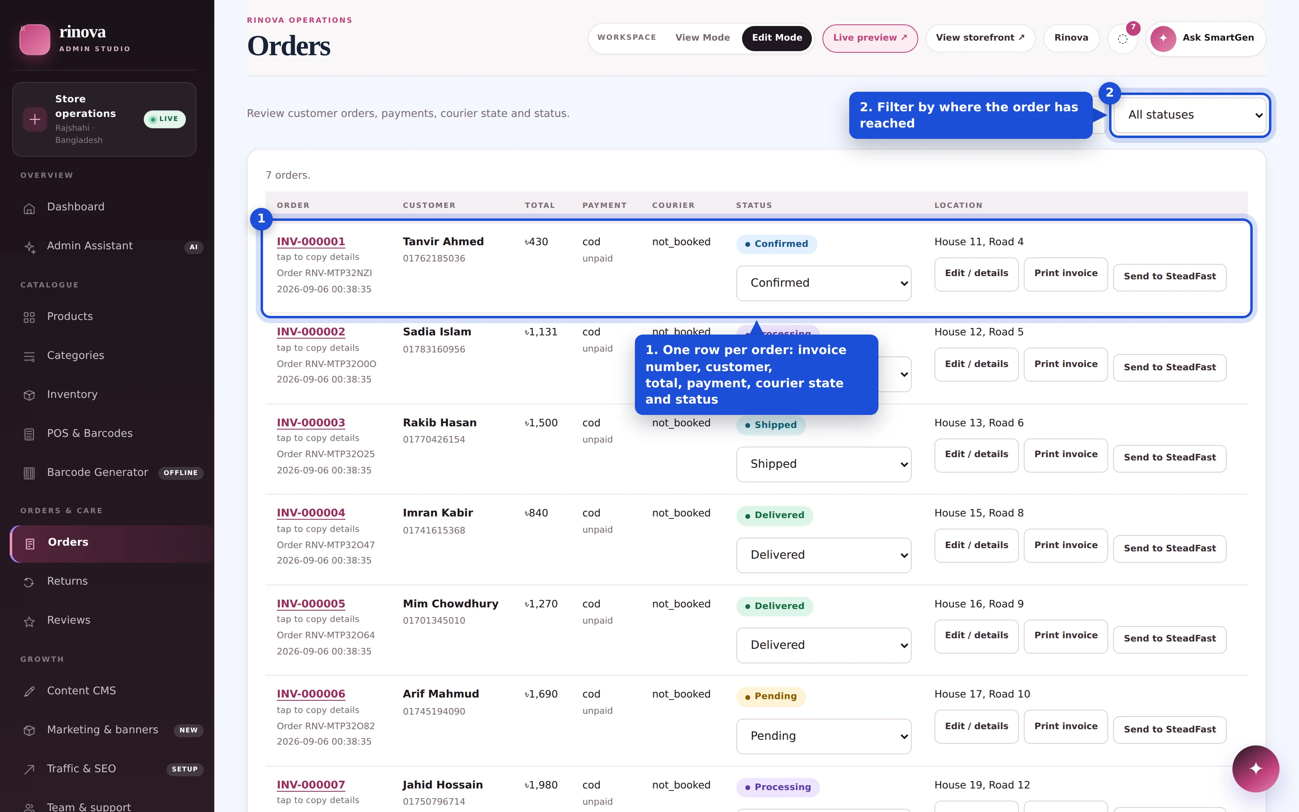Open invoice link INV-000003
Viewport: 1299px width, 812px height.
tap(311, 423)
